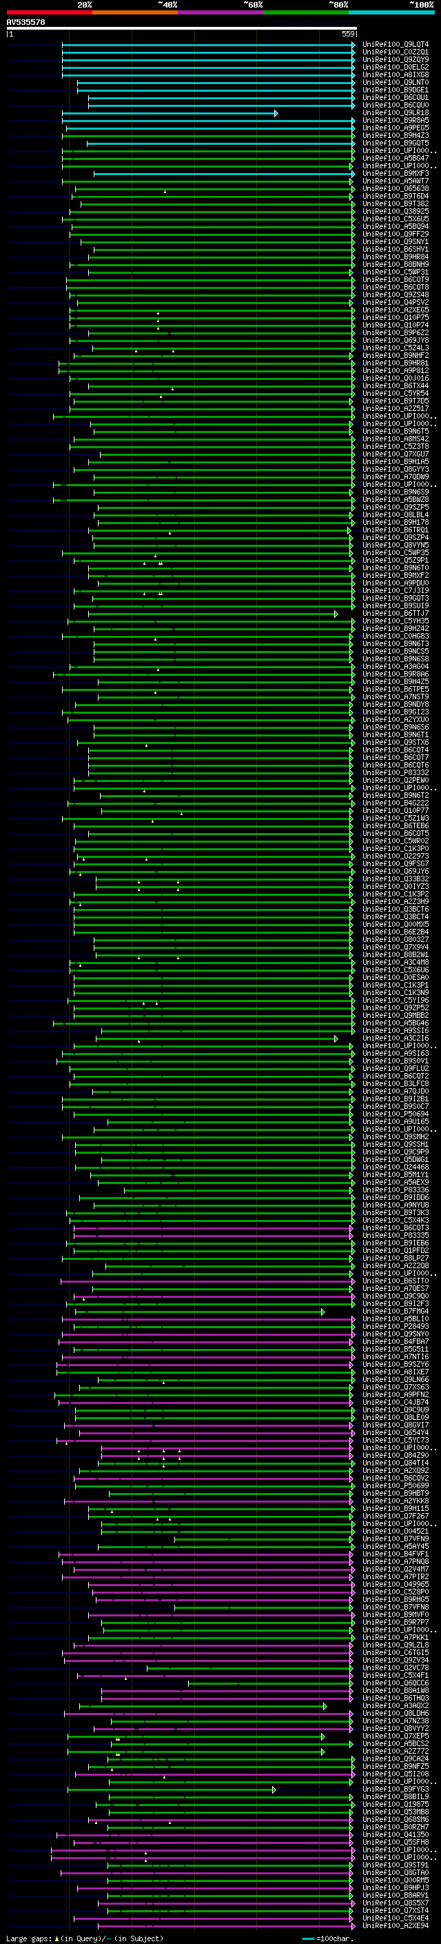This screenshot has height=1944, width=441.
Task: Select the UniRef100_Q10P75 label
Action: [395, 318]
